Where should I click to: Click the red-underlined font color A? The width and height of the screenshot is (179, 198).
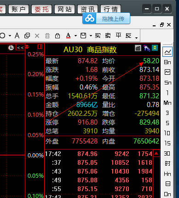[x=69, y=36]
